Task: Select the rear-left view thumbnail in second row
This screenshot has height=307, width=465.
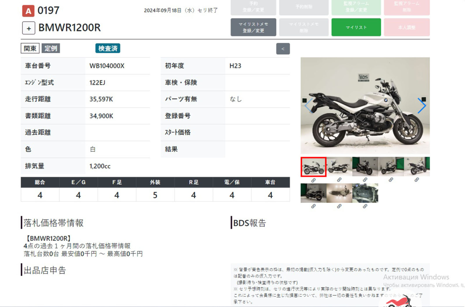Action: point(313,193)
